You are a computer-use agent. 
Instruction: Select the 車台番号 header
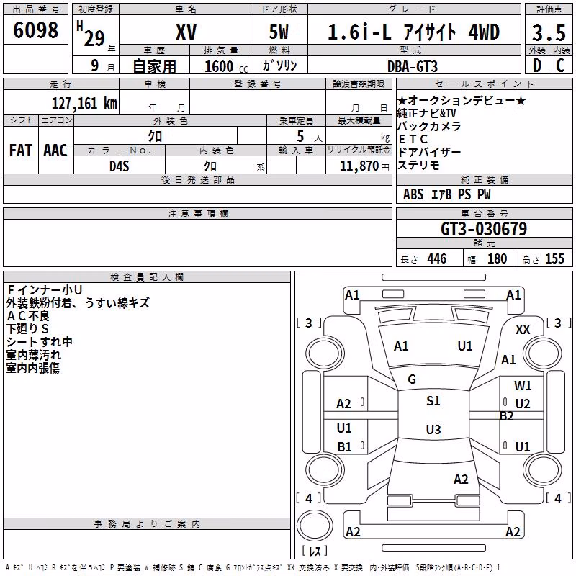484,213
